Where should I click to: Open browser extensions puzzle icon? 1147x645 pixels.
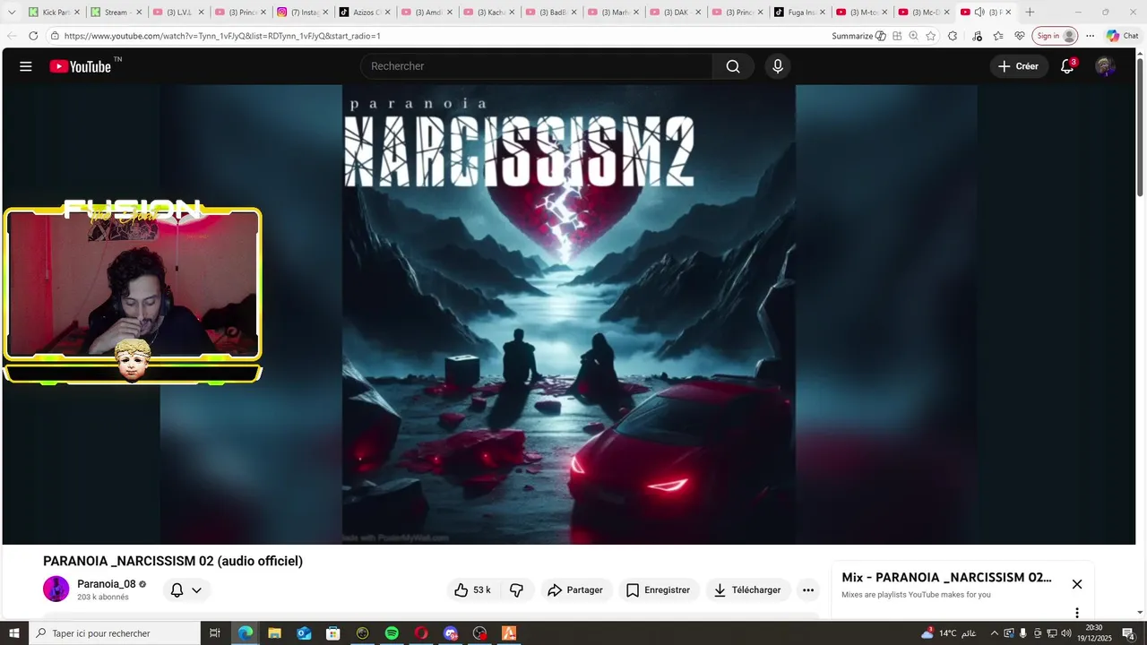click(953, 36)
